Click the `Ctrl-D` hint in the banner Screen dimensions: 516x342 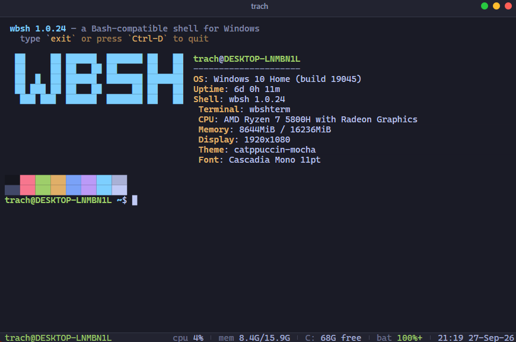point(148,39)
